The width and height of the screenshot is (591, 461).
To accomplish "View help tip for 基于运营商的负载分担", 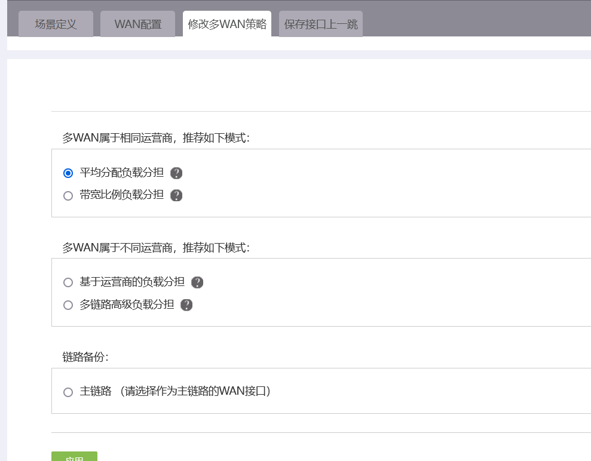I will pyautogui.click(x=197, y=282).
